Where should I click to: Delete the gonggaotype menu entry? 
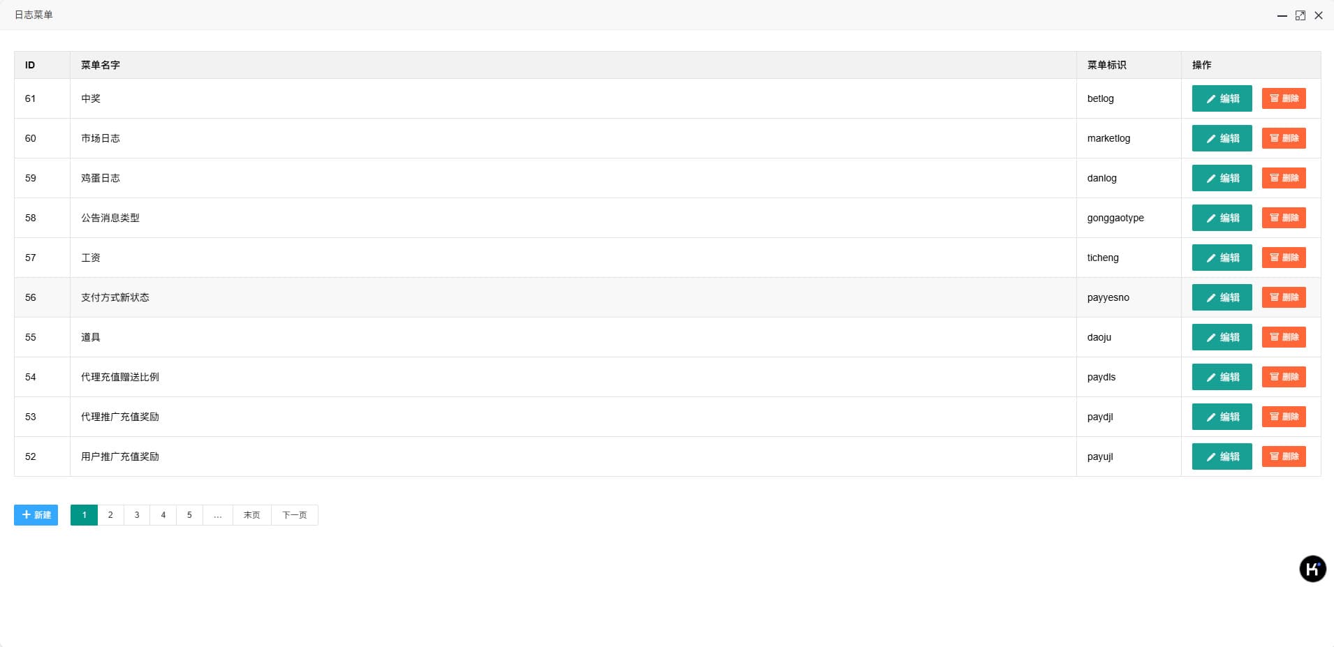[1283, 218]
